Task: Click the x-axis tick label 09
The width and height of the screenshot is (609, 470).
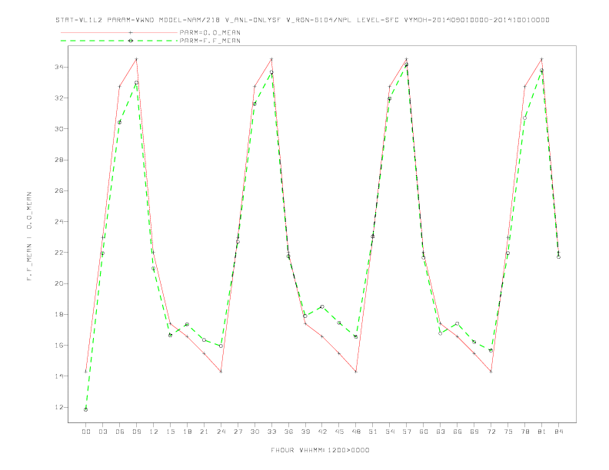Action: click(x=136, y=432)
